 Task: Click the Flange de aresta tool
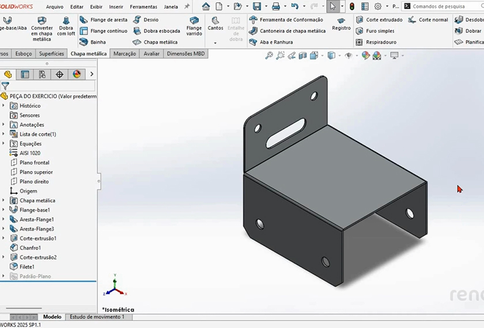[x=104, y=20]
